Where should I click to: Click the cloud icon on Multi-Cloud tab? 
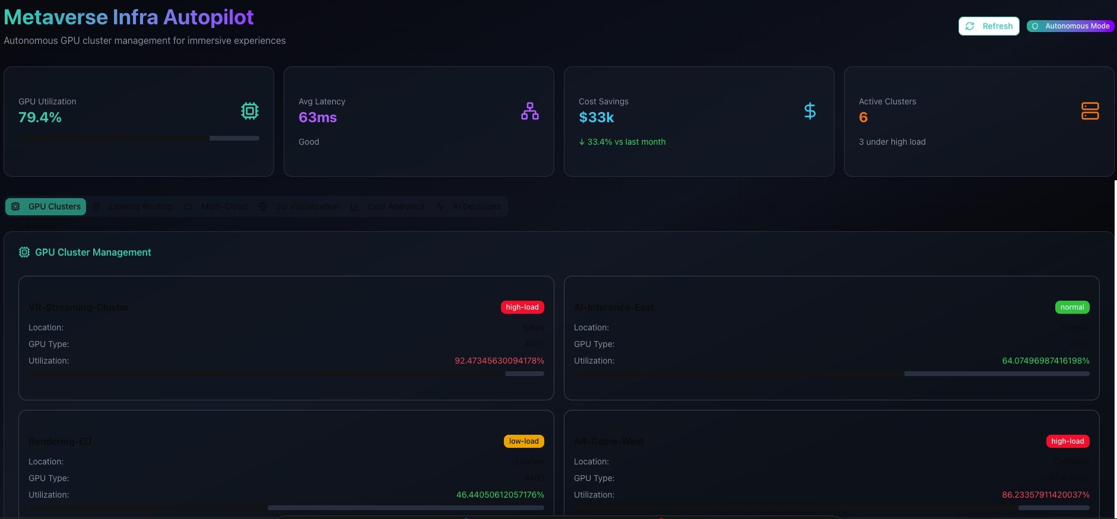(x=188, y=206)
